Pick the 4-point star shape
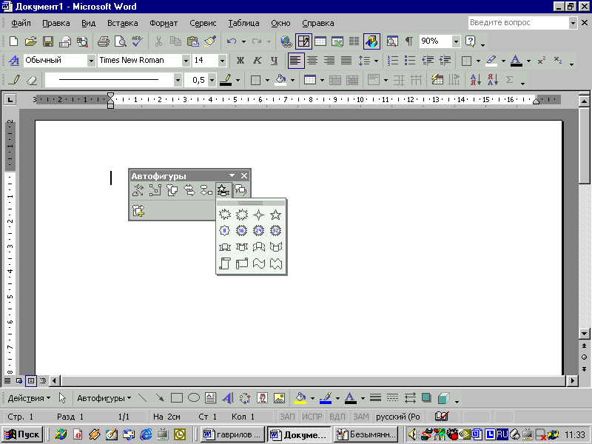The width and height of the screenshot is (592, 444). tap(258, 215)
